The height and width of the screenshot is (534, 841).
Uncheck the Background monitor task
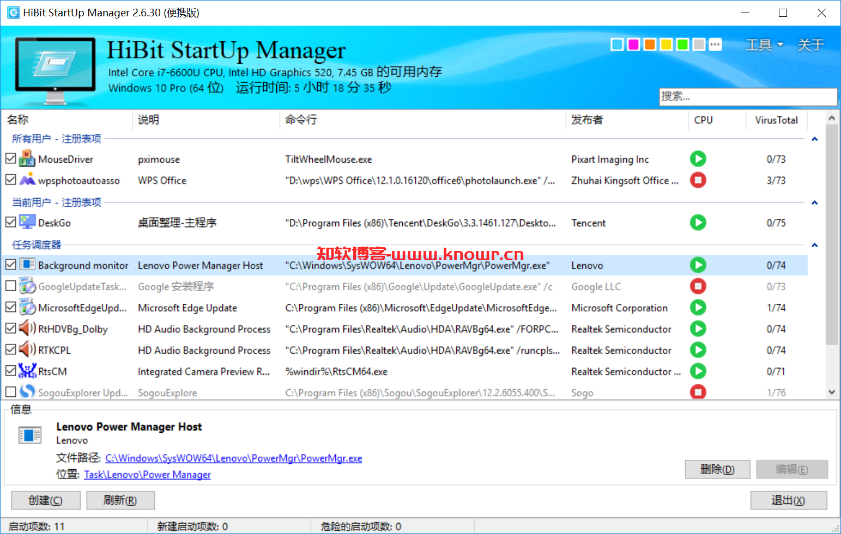(10, 265)
